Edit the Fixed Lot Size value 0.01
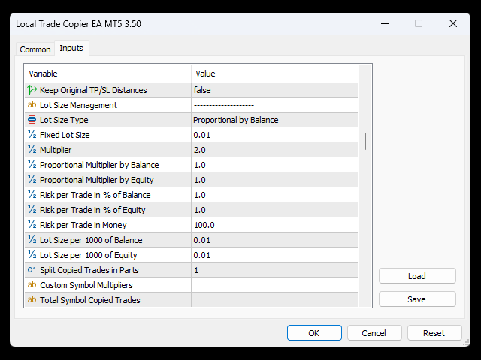481x360 pixels. tap(275, 135)
